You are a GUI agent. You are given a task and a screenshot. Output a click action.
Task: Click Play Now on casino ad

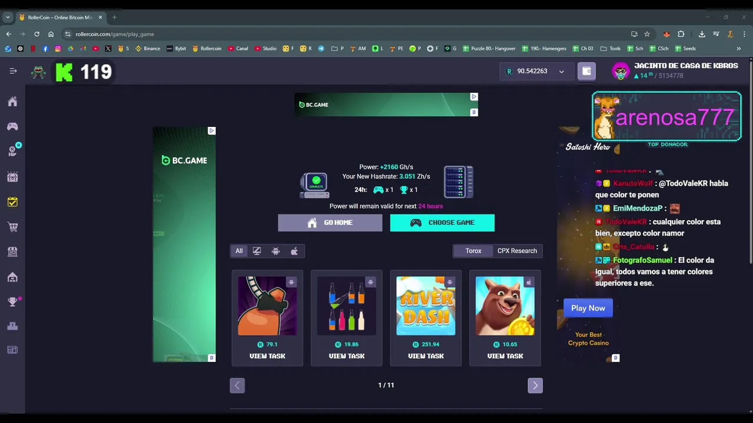[588, 308]
